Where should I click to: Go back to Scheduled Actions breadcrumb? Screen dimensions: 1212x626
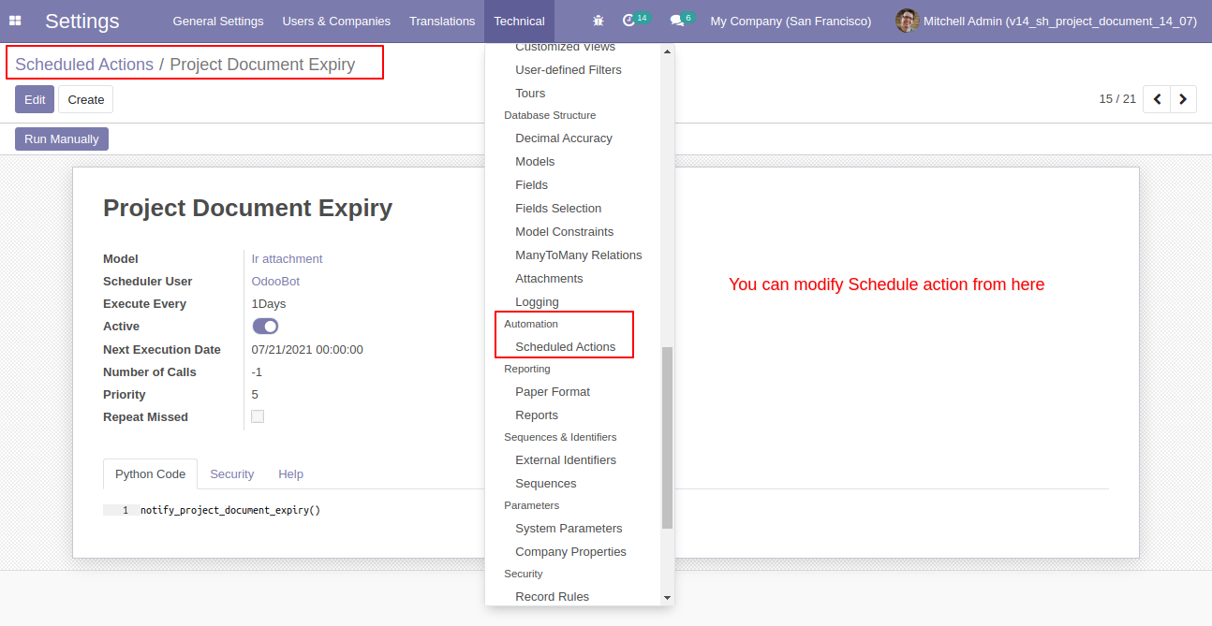point(84,65)
